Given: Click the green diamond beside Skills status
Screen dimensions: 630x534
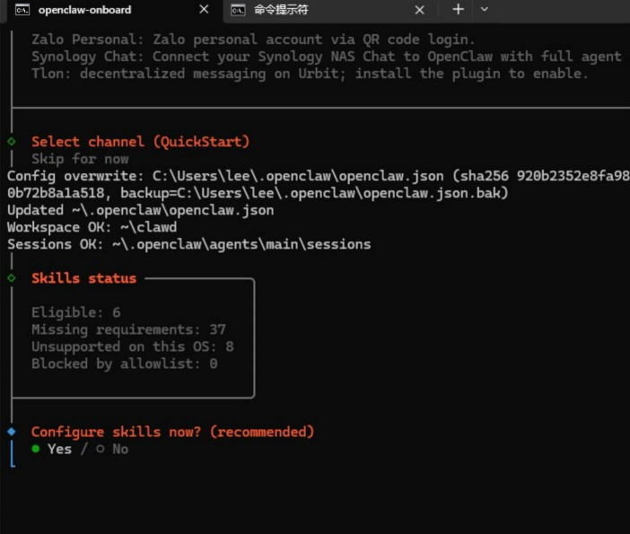Looking at the screenshot, I should (x=12, y=278).
